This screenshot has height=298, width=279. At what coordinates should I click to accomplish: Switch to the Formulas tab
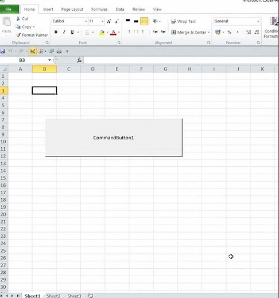click(x=99, y=9)
